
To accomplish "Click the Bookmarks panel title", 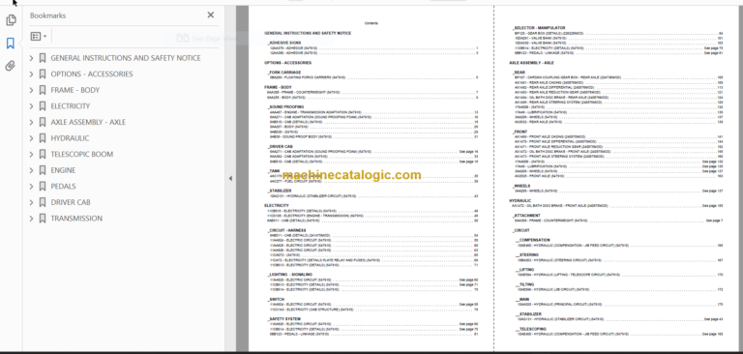I will (x=47, y=15).
